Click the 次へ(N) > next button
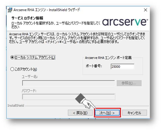The height and width of the screenshot is (131, 162). 107,113
